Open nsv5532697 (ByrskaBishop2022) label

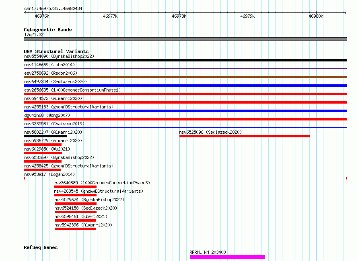click(59, 157)
